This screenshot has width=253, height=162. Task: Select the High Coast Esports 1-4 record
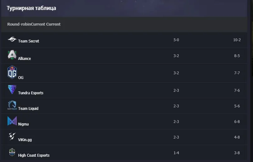(176, 153)
